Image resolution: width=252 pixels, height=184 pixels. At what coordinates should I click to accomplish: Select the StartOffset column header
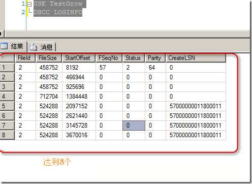point(79,58)
